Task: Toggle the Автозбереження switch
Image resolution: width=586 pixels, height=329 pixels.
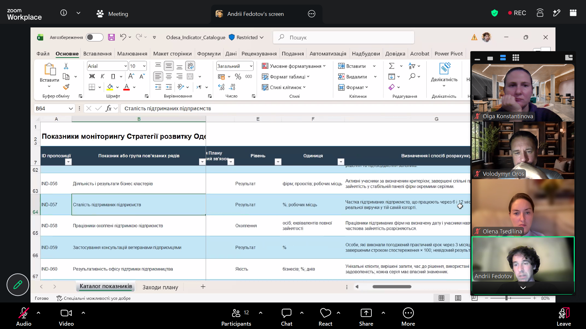Action: pos(95,37)
